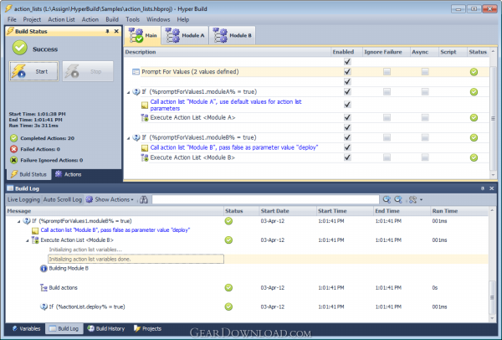Click the Build actions group icon in log
This screenshot has height=340, width=502.
pos(44,288)
